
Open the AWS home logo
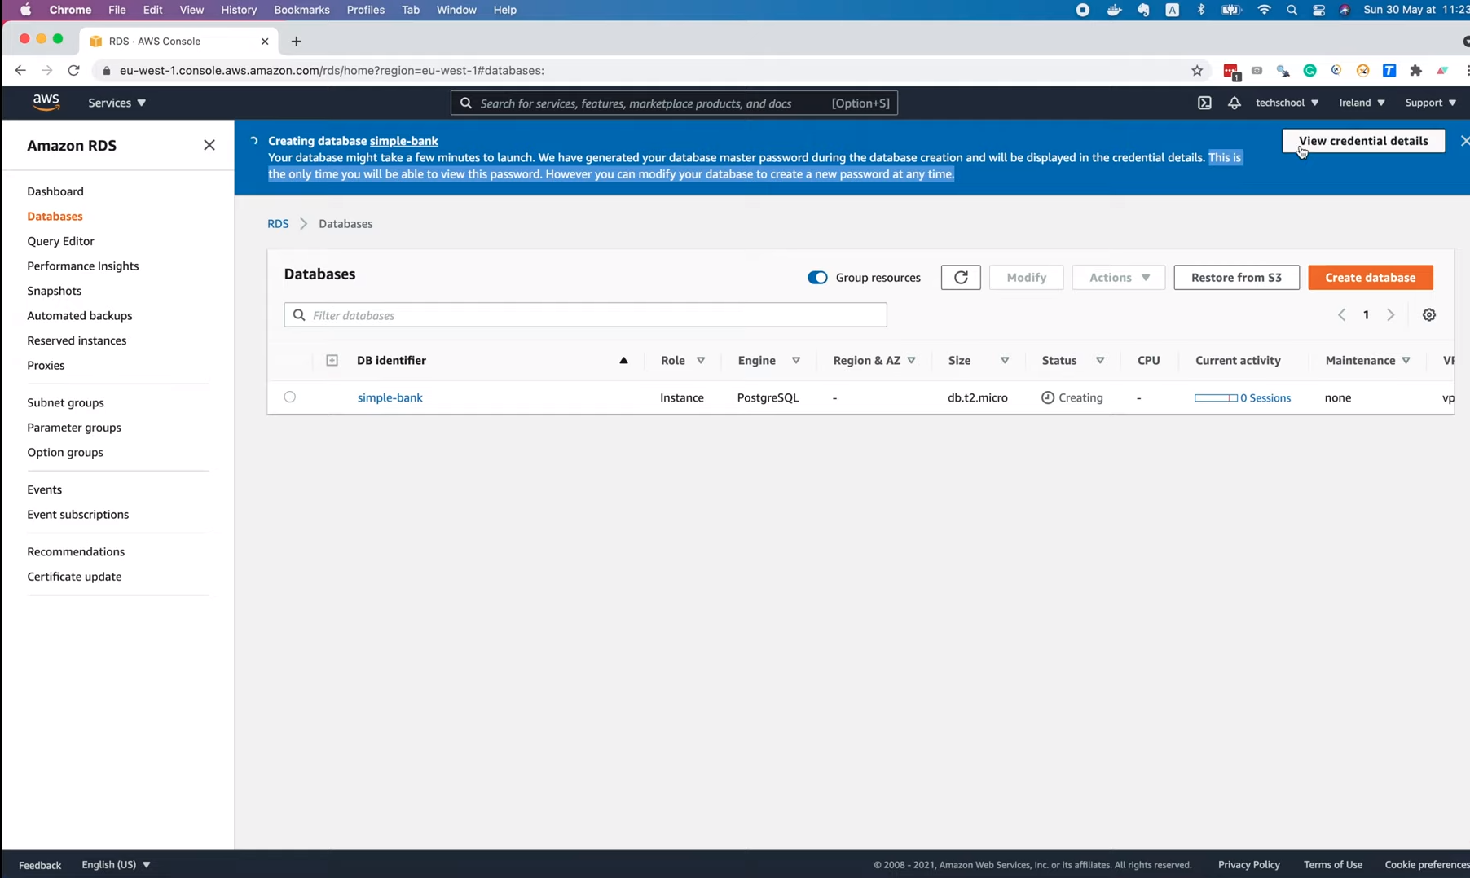[x=46, y=102]
